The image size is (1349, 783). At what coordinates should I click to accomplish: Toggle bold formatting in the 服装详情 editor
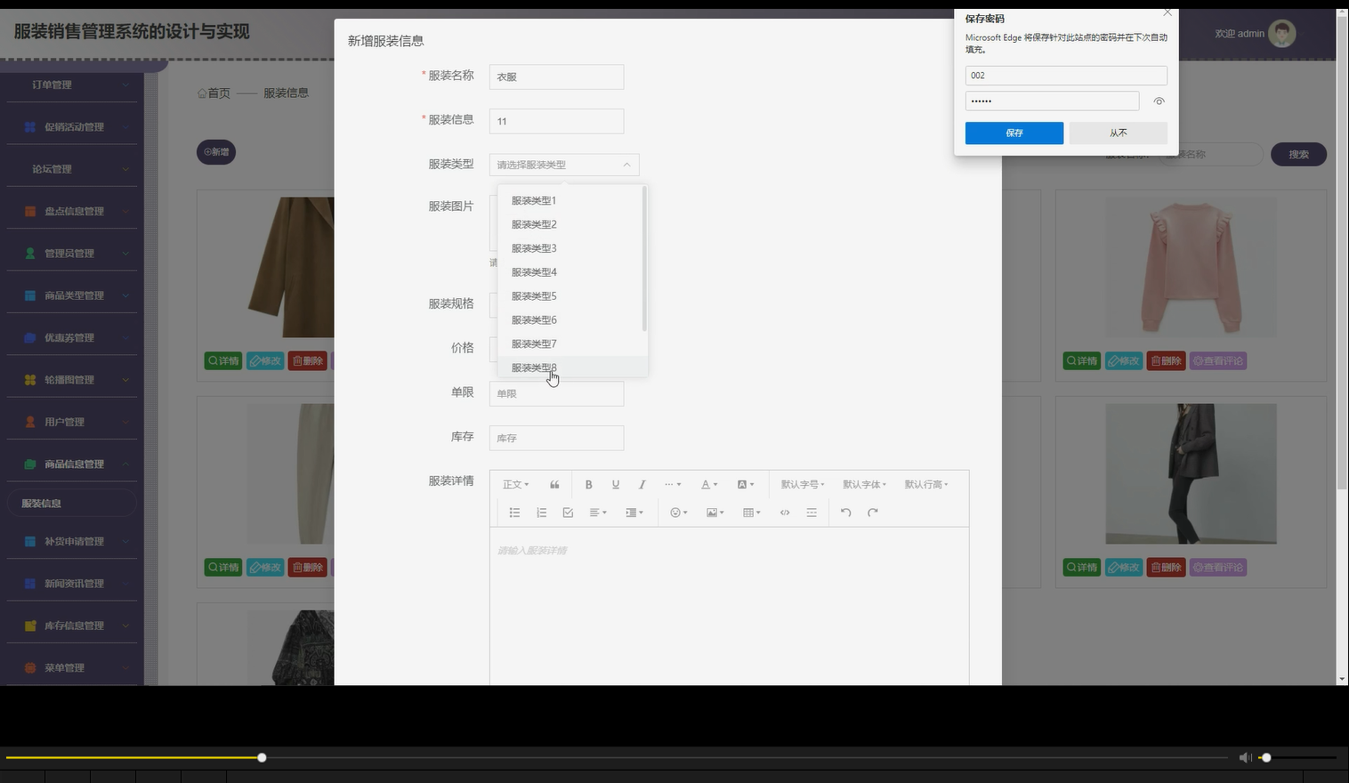pyautogui.click(x=588, y=484)
